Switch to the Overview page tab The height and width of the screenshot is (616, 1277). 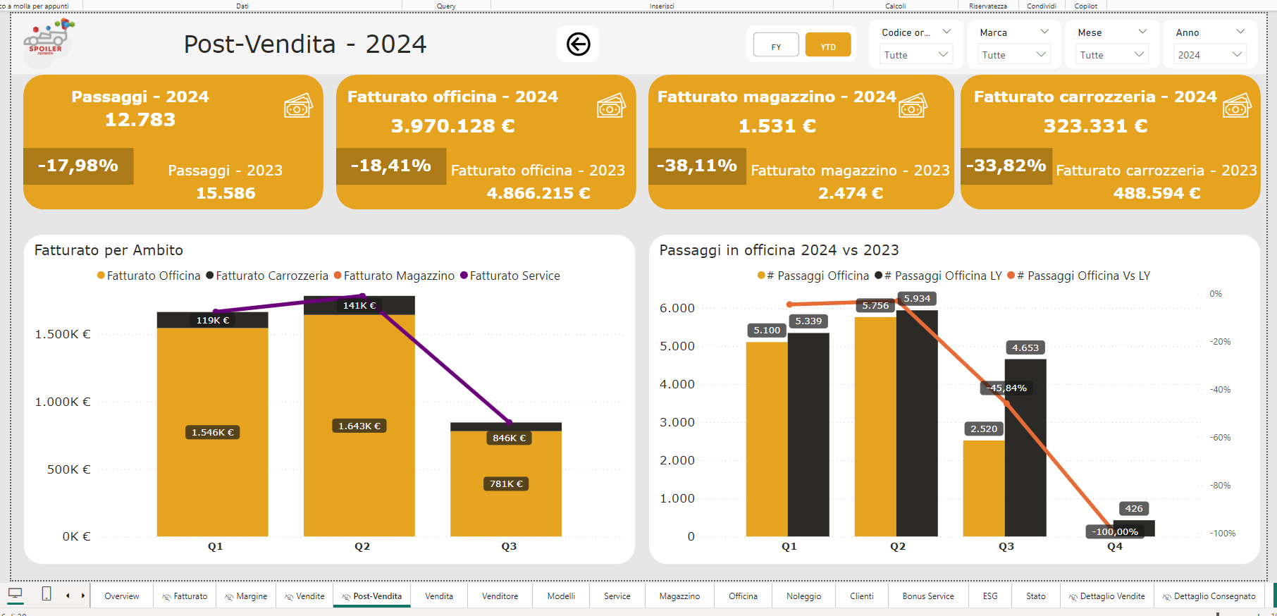[122, 596]
